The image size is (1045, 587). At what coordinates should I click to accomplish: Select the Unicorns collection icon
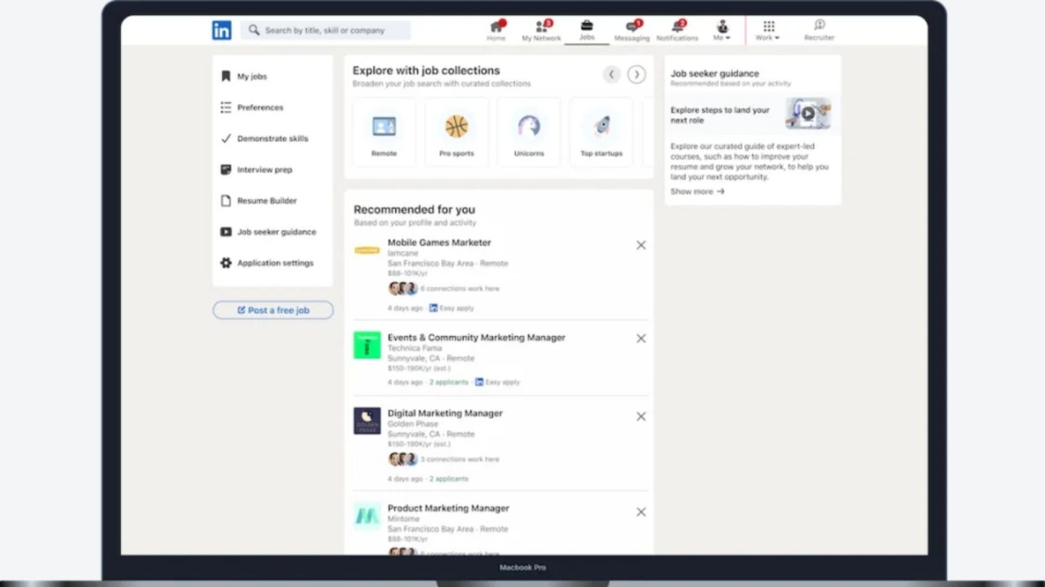529,127
